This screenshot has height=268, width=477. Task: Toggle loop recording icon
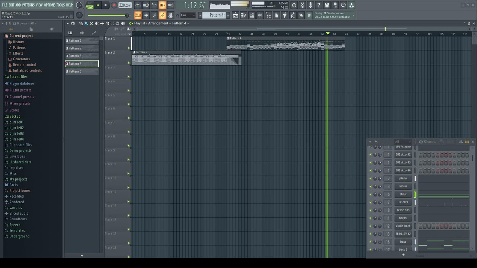point(171,5)
